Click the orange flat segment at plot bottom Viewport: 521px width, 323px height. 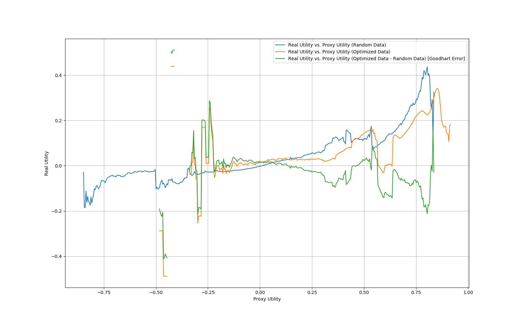pos(165,276)
